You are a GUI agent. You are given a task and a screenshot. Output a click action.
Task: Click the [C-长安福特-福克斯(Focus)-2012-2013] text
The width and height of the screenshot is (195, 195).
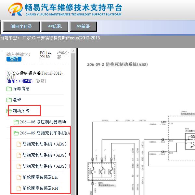(x=34, y=75)
